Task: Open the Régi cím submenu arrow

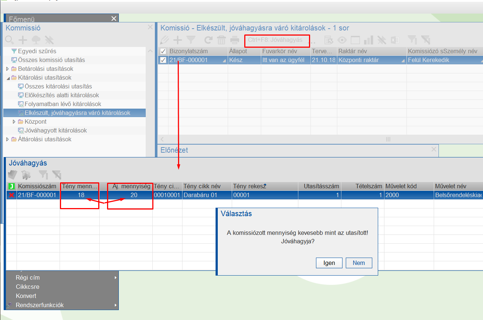Action: pyautogui.click(x=116, y=278)
